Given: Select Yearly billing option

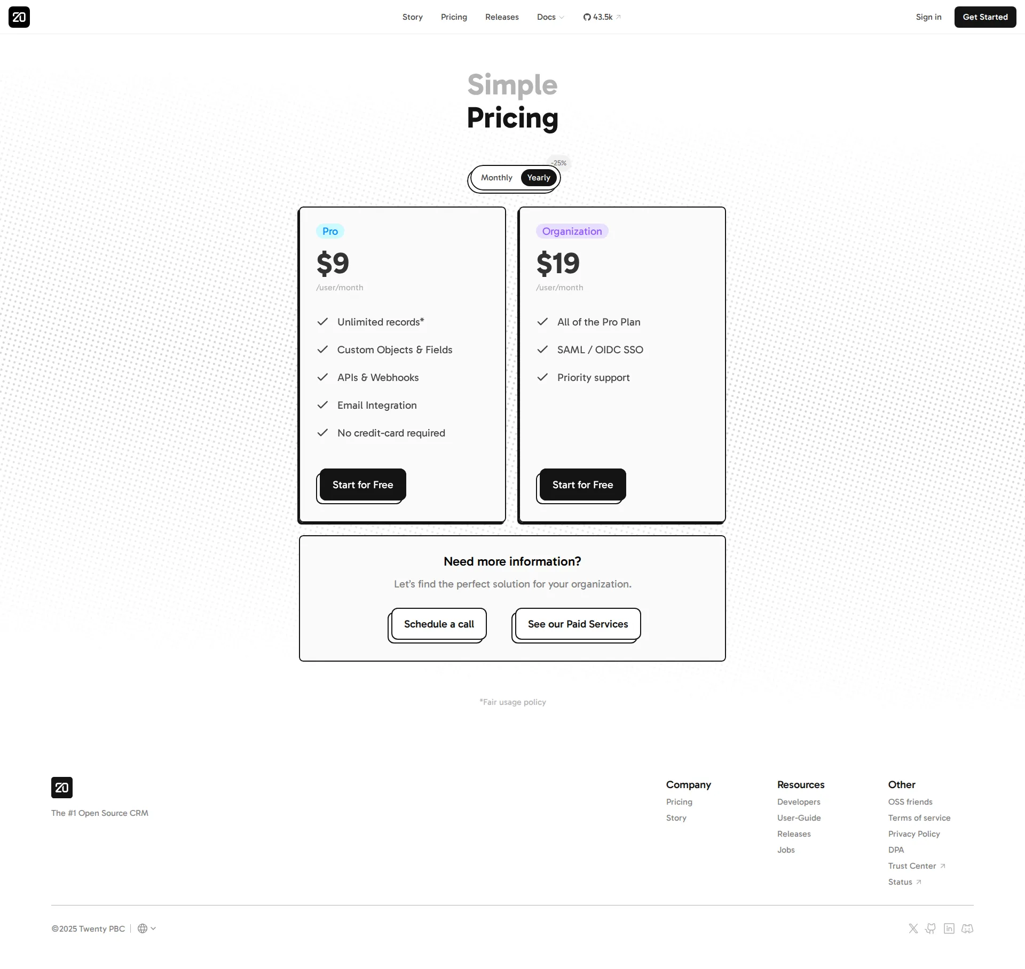Looking at the screenshot, I should tap(538, 178).
